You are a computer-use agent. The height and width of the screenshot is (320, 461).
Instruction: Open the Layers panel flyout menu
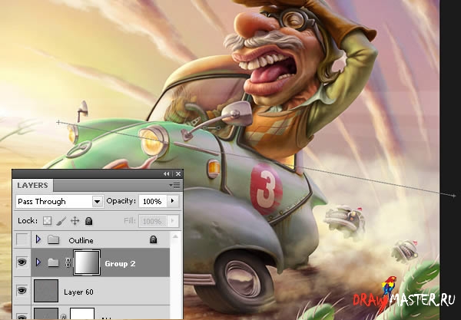click(174, 185)
